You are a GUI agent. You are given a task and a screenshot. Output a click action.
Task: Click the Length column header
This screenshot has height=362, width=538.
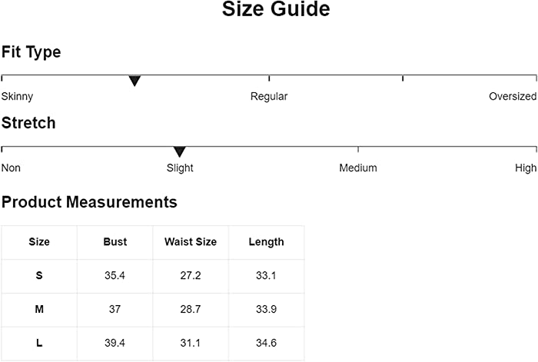coord(266,242)
